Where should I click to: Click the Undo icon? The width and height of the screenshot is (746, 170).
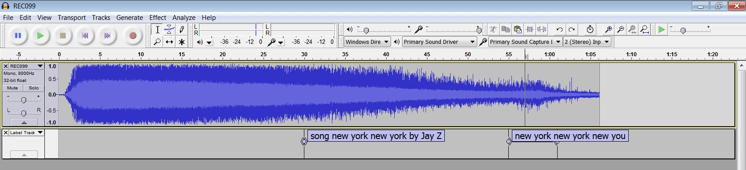(x=559, y=30)
